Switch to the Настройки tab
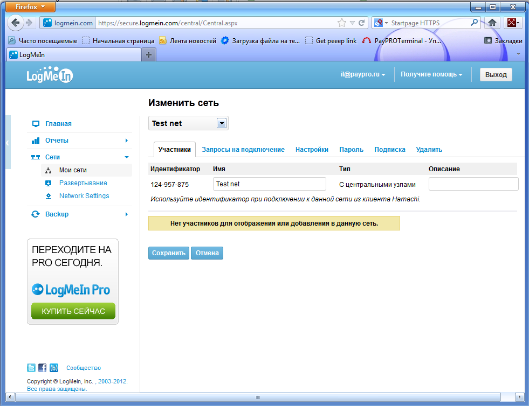This screenshot has height=406, width=529. pyautogui.click(x=312, y=150)
